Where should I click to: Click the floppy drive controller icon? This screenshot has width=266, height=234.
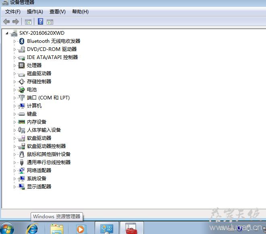click(x=22, y=146)
